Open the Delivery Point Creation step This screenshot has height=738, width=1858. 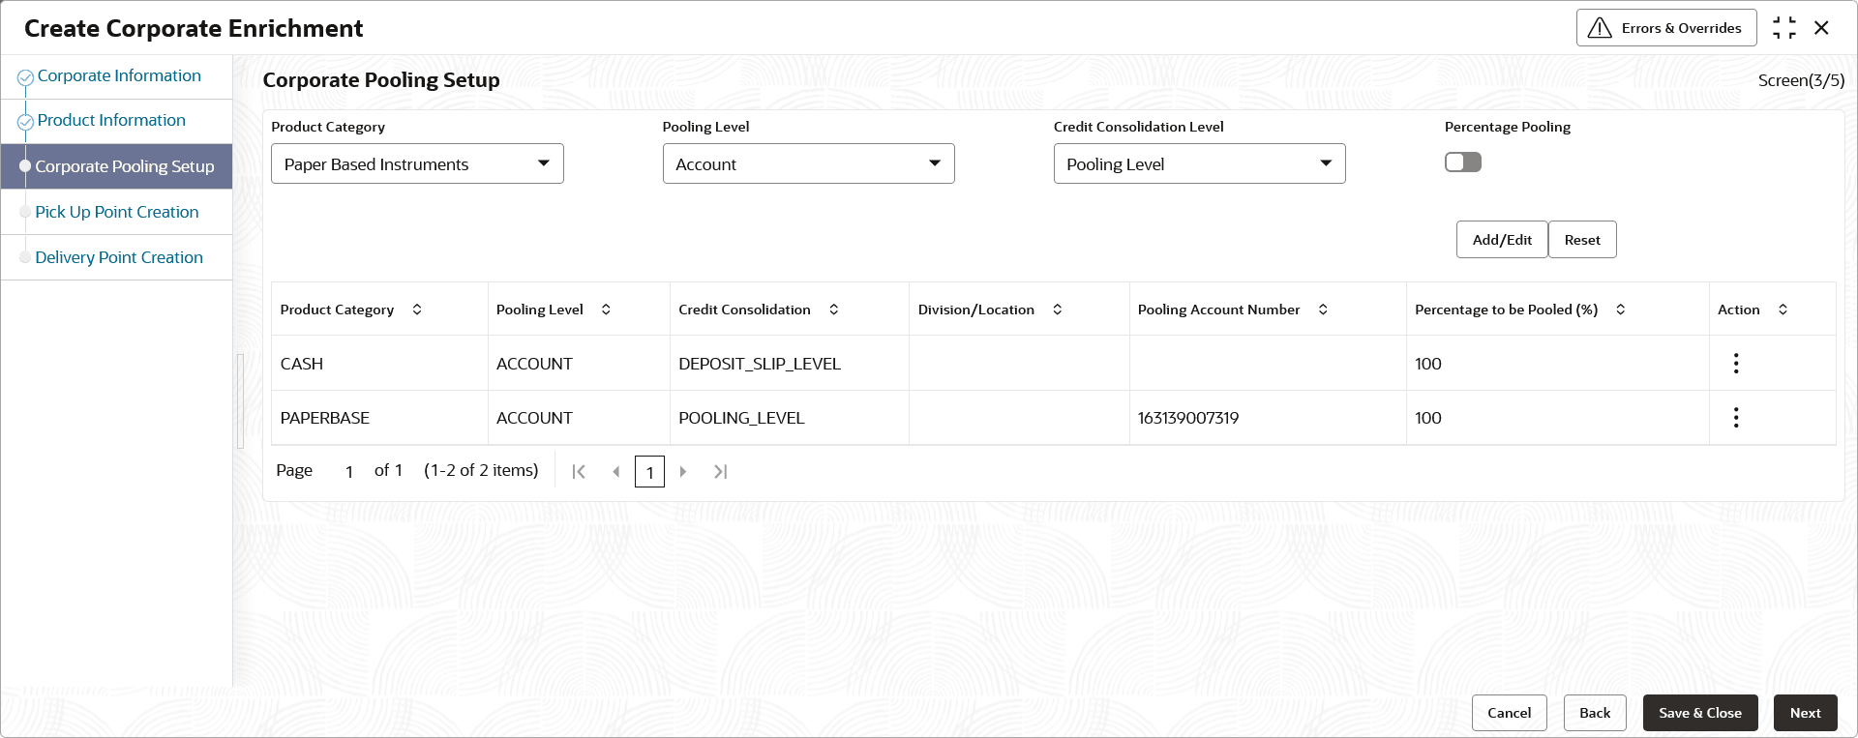tap(119, 257)
